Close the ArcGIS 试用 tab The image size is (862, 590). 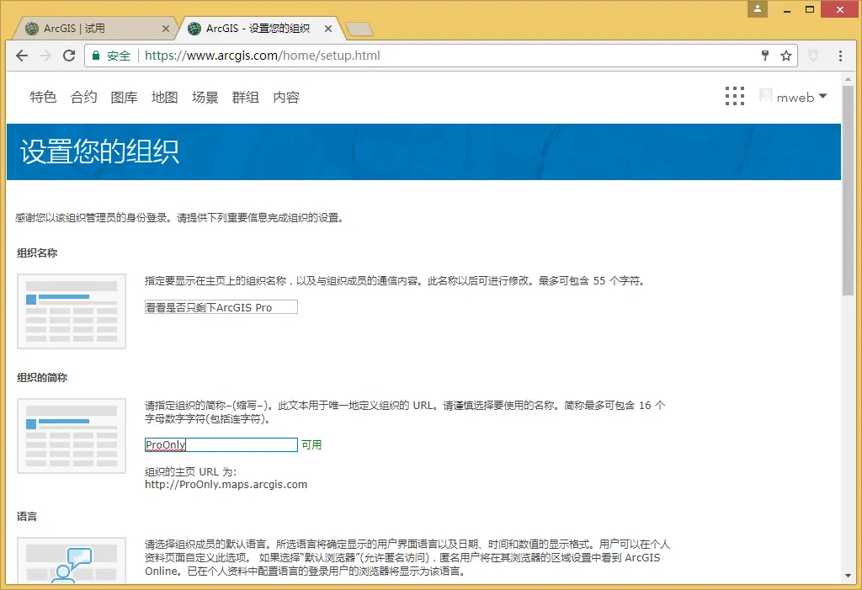(166, 29)
